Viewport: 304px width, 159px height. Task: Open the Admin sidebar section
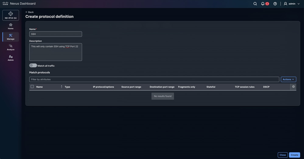[11, 58]
